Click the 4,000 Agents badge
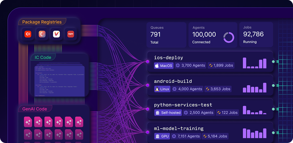The image size is (293, 143). point(187,89)
